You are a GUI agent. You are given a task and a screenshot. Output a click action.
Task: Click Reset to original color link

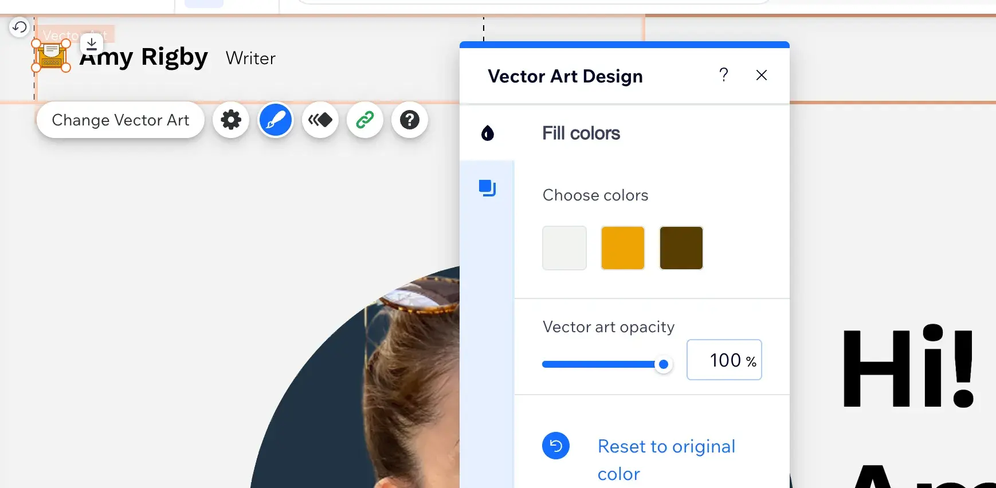pyautogui.click(x=666, y=460)
